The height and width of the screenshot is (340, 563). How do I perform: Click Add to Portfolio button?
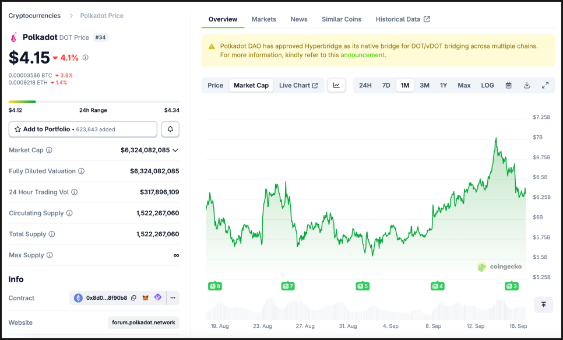coord(83,129)
